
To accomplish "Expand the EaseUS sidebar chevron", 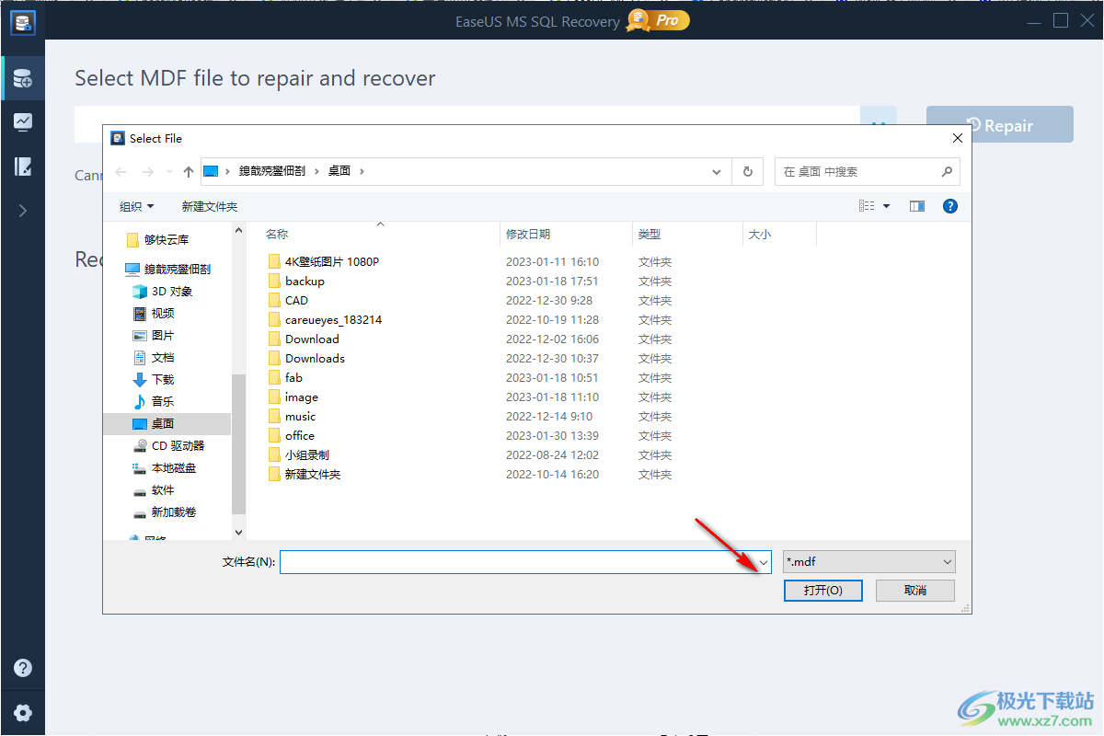I will [23, 211].
